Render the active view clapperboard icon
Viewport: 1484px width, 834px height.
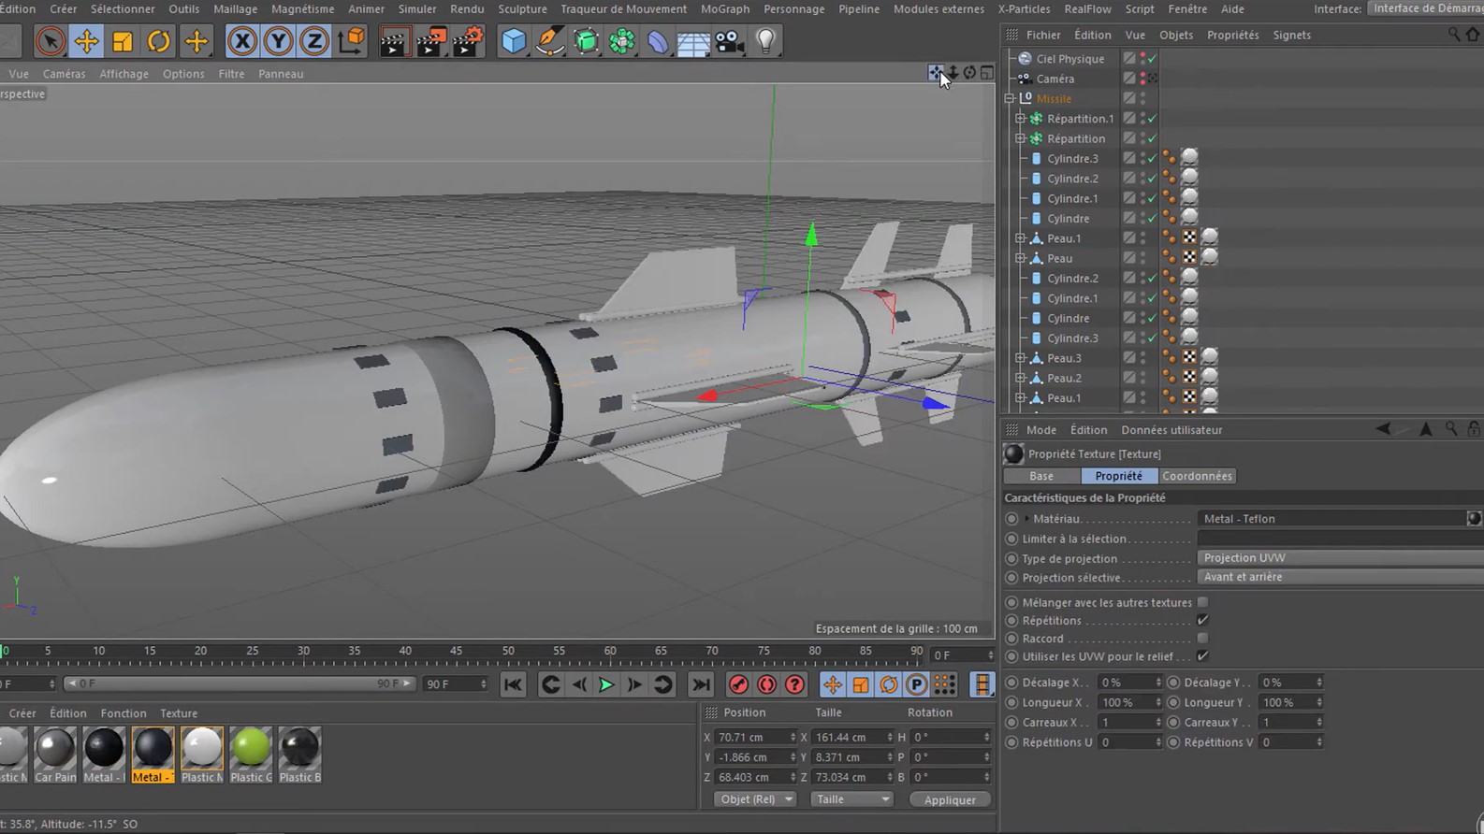tap(394, 41)
